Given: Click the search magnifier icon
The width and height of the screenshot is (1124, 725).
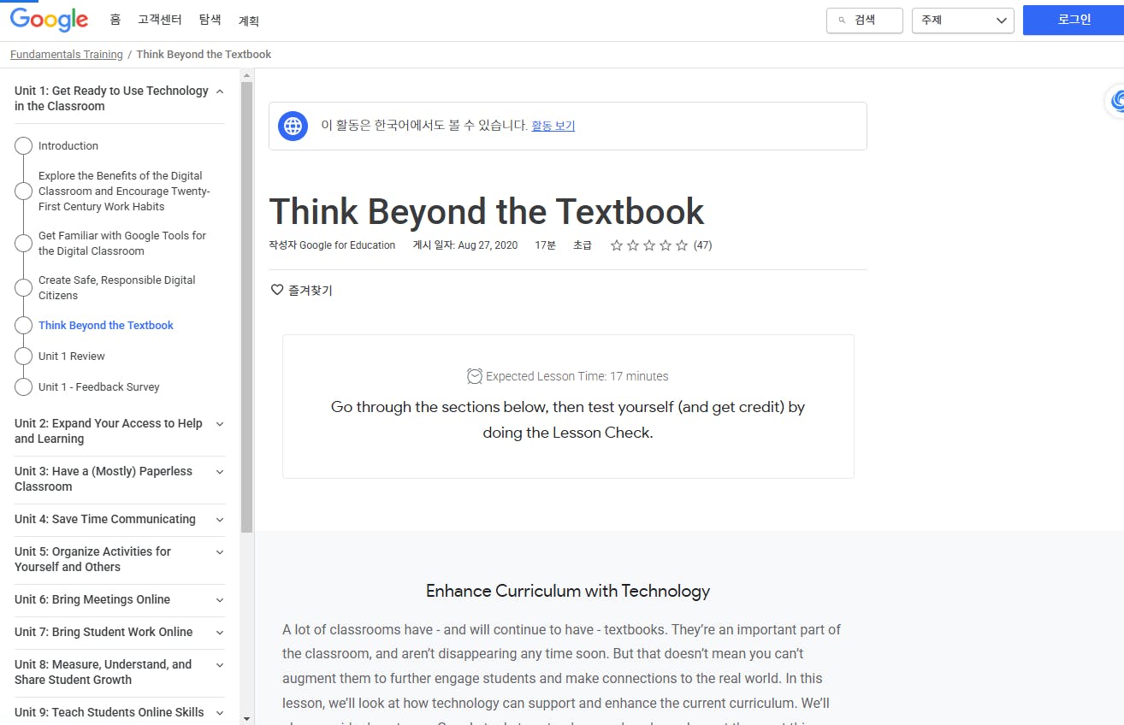Looking at the screenshot, I should tap(842, 21).
